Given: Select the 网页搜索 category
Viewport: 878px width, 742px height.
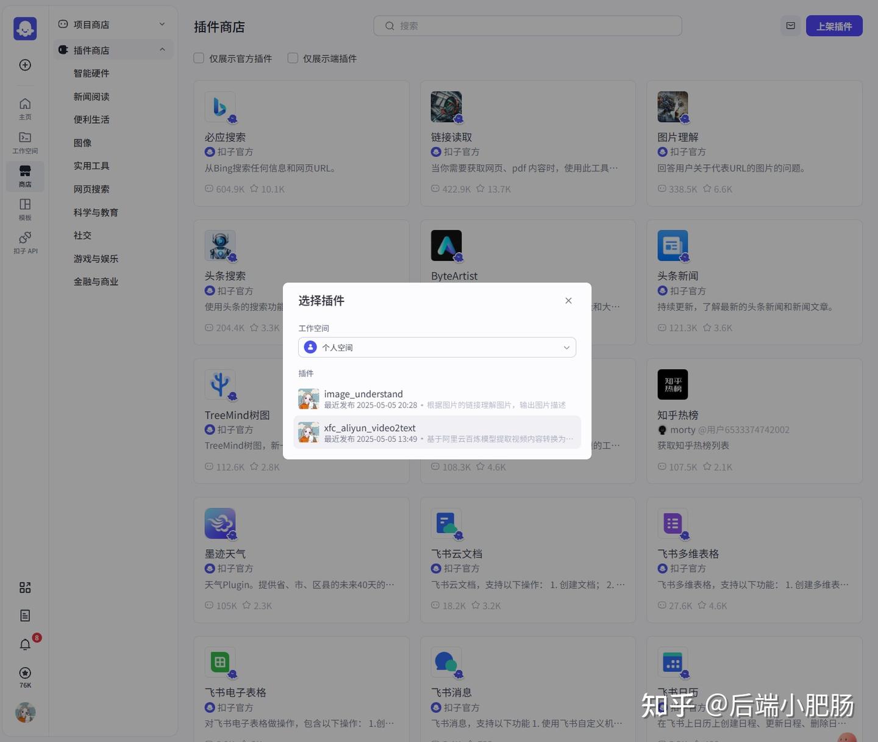Looking at the screenshot, I should [91, 189].
